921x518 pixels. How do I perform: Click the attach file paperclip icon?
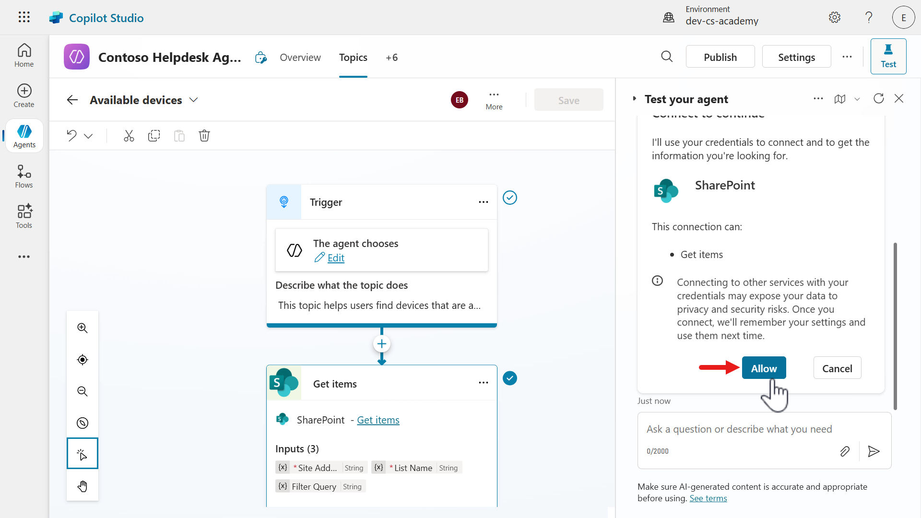point(845,451)
